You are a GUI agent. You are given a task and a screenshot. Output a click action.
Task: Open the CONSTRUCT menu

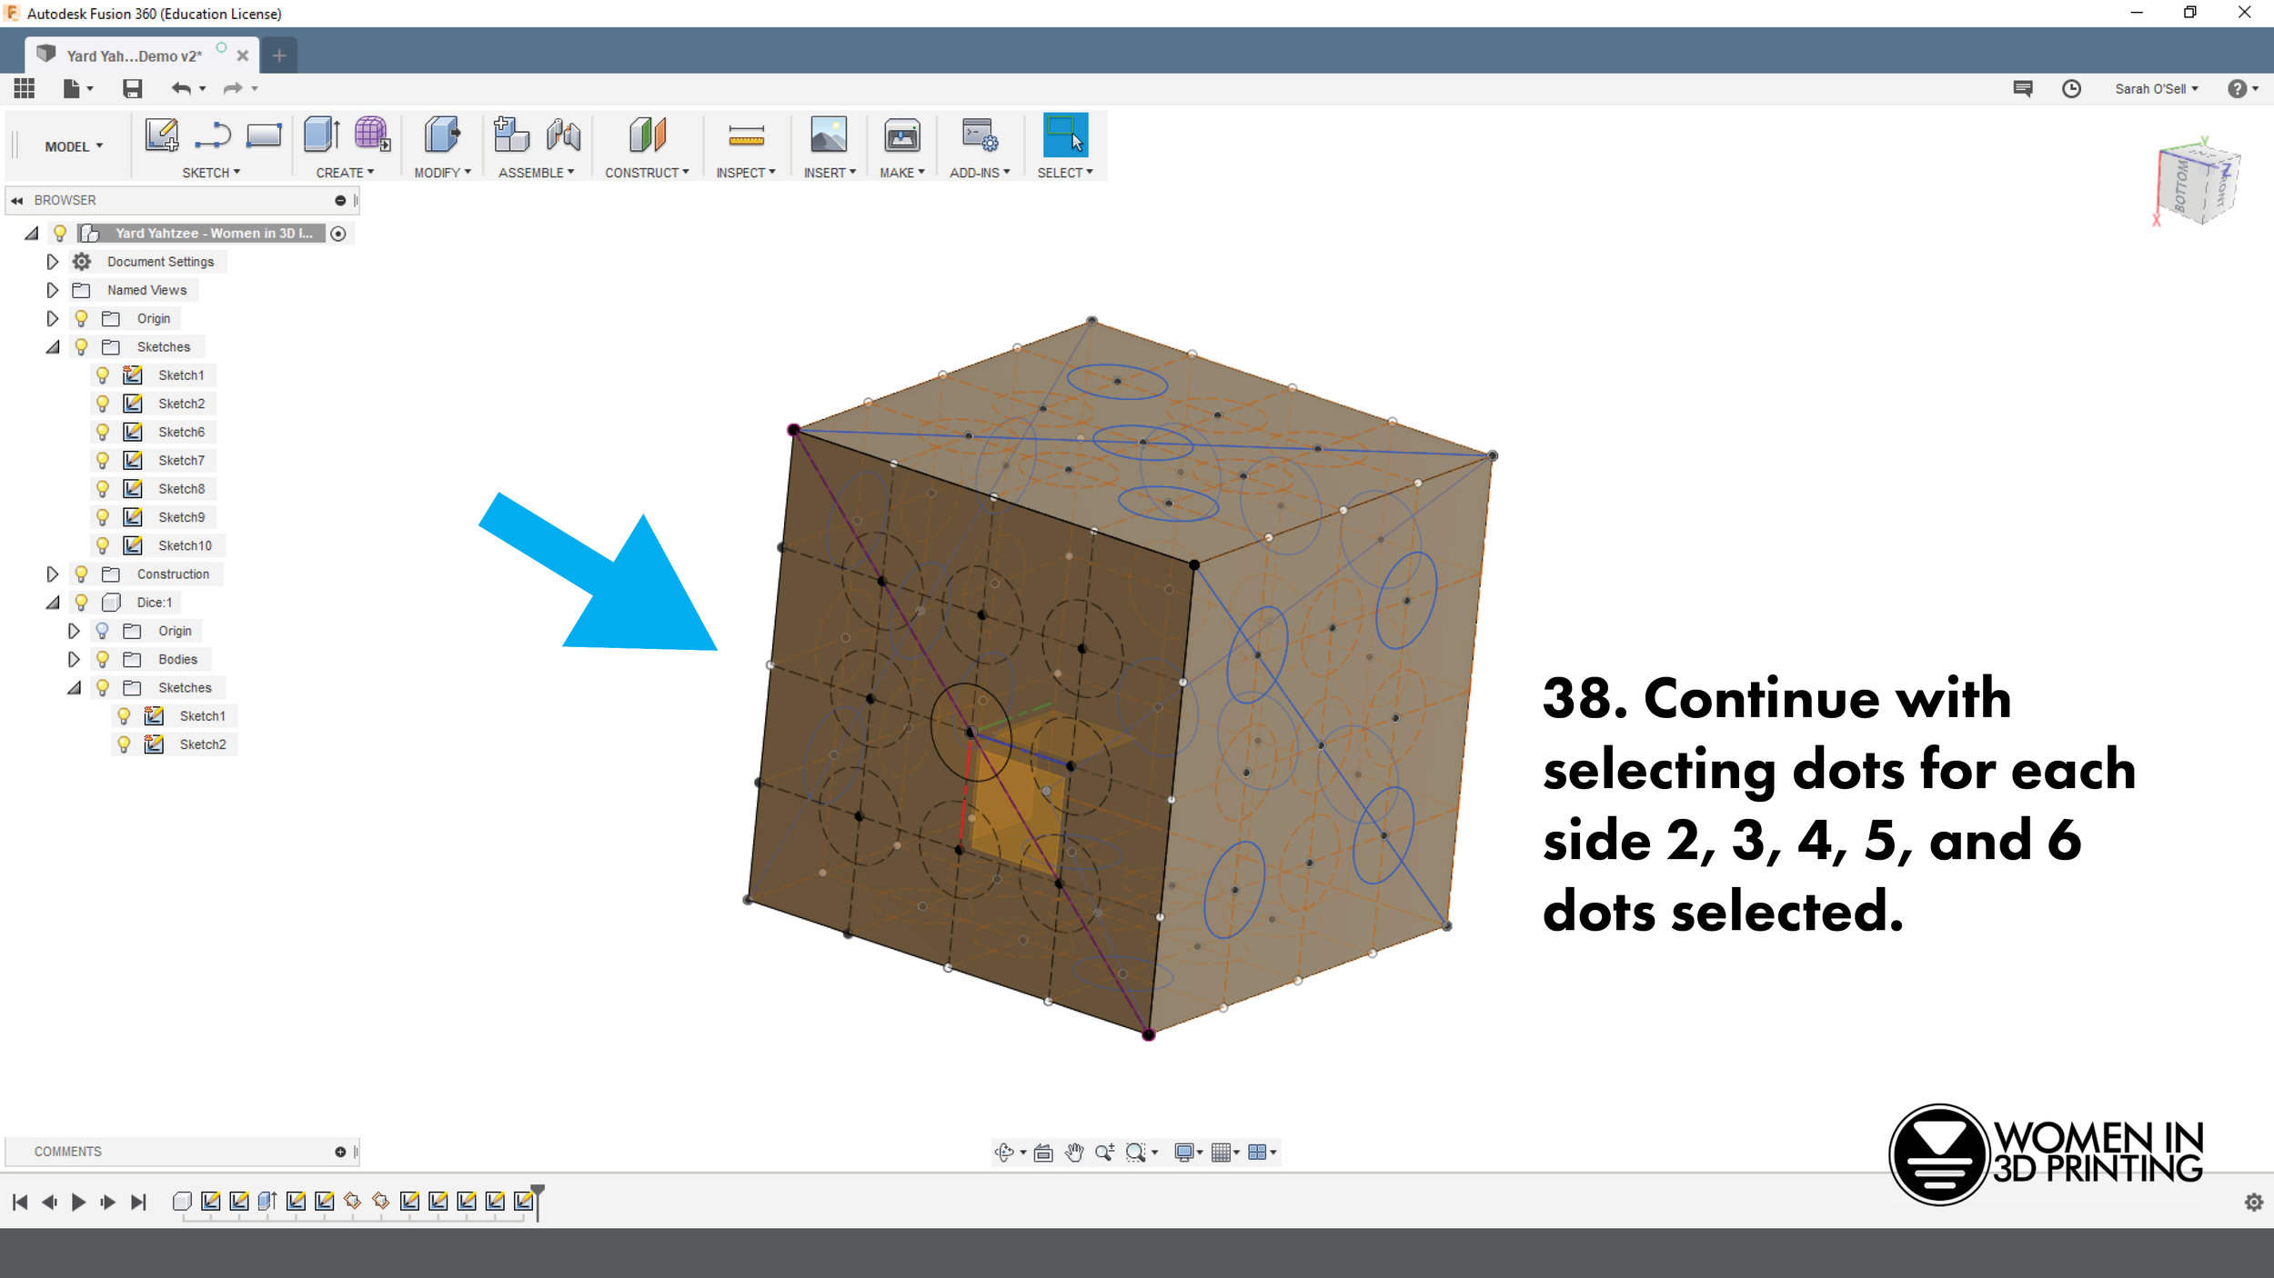click(x=647, y=173)
